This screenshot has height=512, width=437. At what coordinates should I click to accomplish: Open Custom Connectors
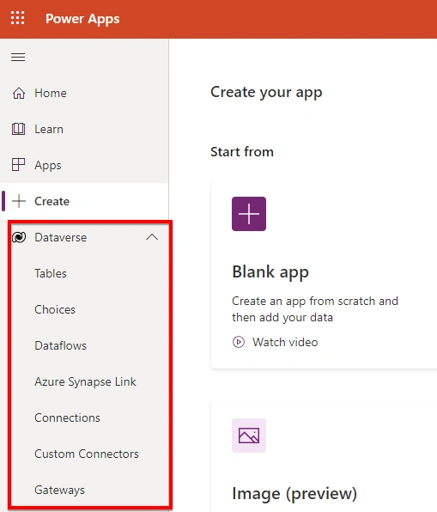[x=87, y=454]
